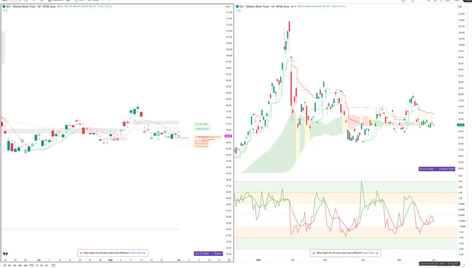This screenshot has height=268, width=472.
Task: Click the 67.67 price tag on right chart
Action: click(x=461, y=125)
